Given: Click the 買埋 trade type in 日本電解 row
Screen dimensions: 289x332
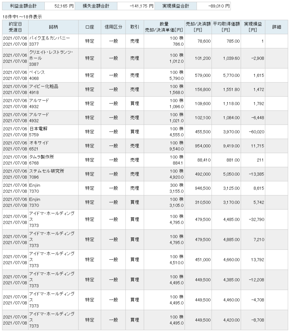Looking at the screenshot, I should pyautogui.click(x=135, y=132).
